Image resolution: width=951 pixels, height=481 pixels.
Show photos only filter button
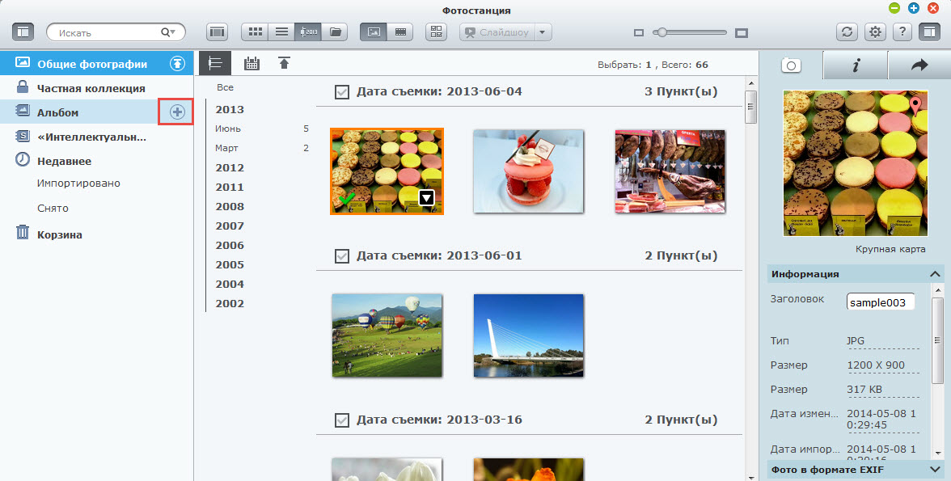point(374,32)
